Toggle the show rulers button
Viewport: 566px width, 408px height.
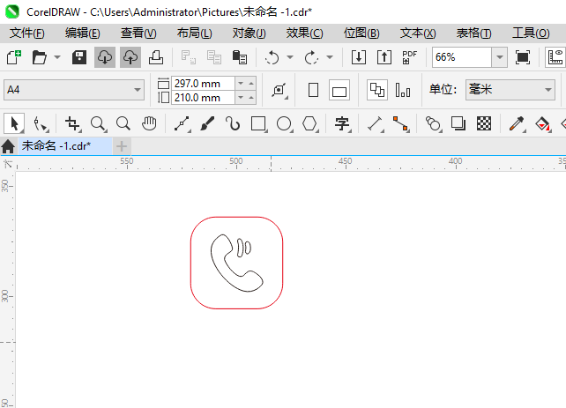(555, 57)
